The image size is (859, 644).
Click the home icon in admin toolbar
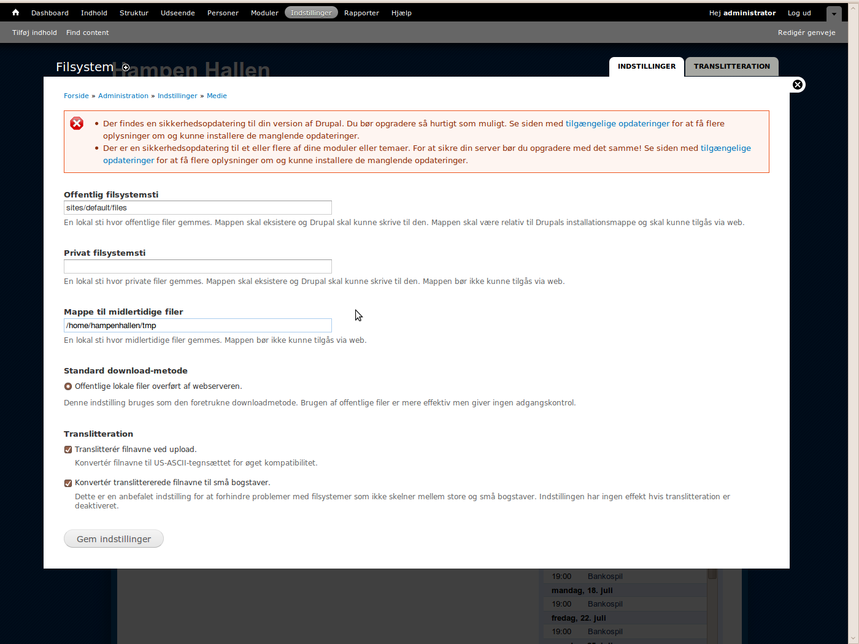(15, 12)
